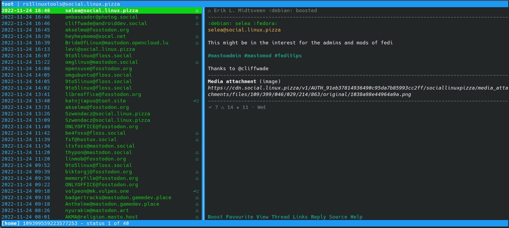Click boost symbol before Erik L. Midtsveen
This screenshot has height=228, width=509.
coord(210,11)
